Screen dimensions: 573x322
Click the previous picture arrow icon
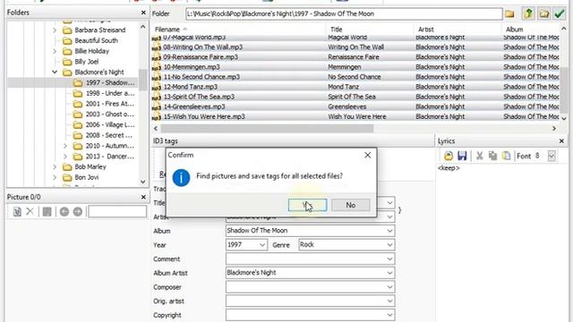coord(64,211)
